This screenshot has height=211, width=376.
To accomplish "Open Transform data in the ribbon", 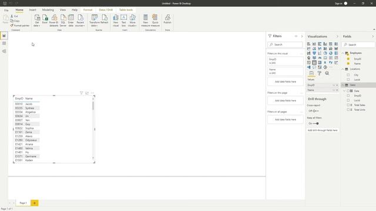I will pos(95,21).
